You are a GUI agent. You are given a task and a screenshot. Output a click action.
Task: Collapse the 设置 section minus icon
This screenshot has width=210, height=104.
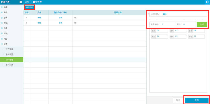click(2, 44)
